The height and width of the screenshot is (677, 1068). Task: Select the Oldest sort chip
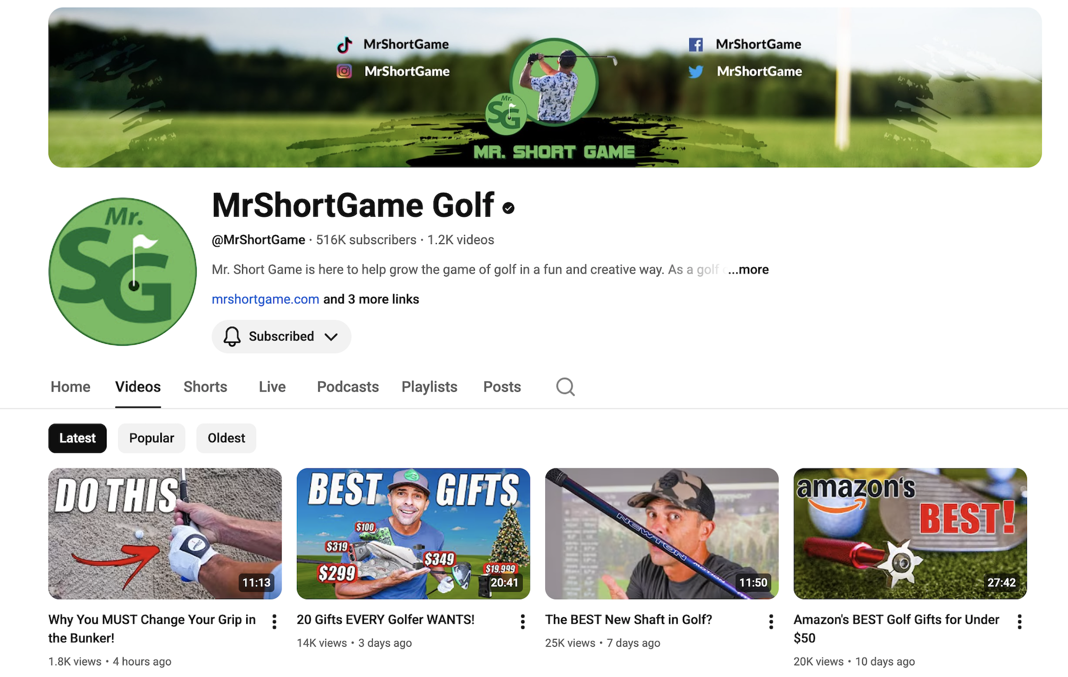(x=226, y=438)
